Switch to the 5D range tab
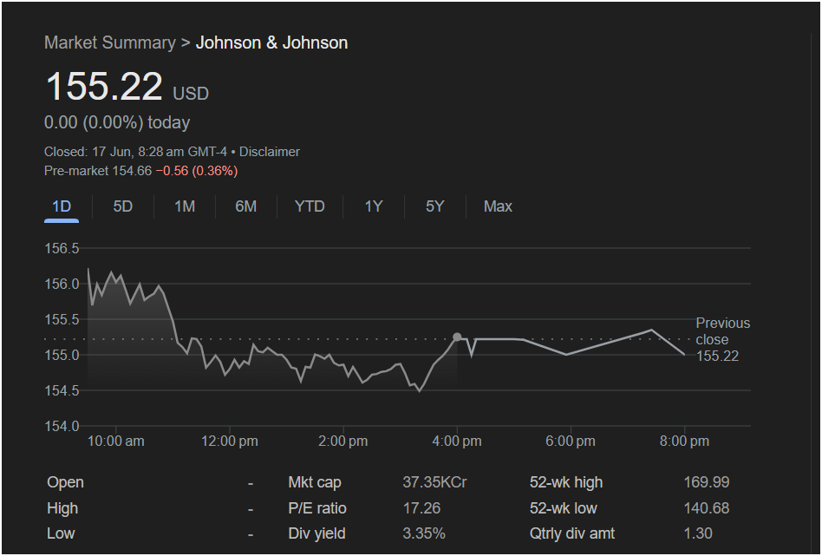 [122, 206]
